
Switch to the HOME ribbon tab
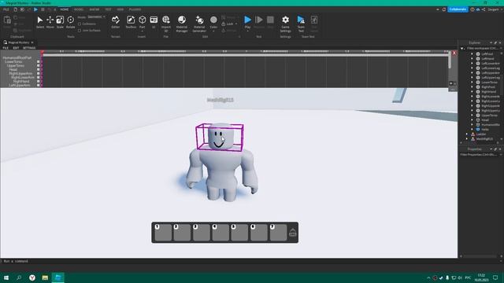(x=65, y=9)
